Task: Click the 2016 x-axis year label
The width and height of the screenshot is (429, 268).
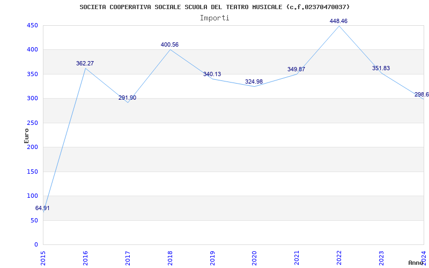Action: [x=85, y=258]
